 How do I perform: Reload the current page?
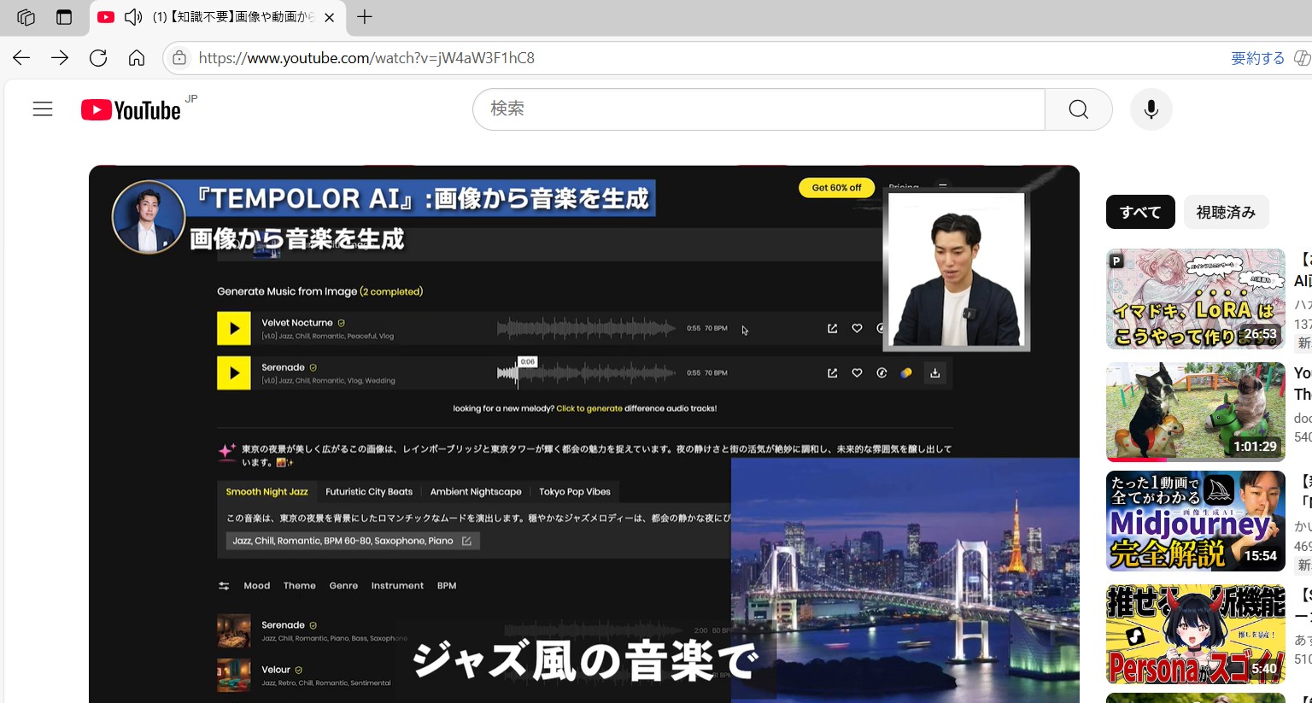[98, 58]
